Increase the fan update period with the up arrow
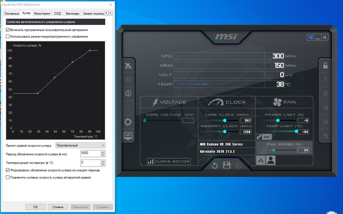 (x=102, y=152)
